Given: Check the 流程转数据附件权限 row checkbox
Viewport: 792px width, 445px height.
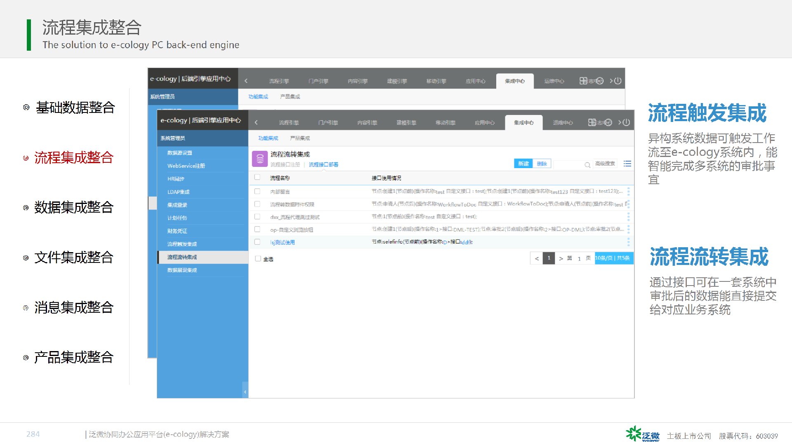Looking at the screenshot, I should [257, 204].
